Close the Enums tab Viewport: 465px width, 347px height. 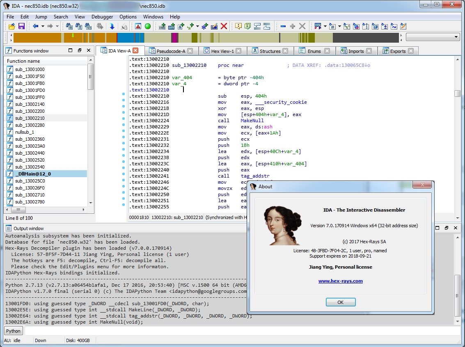click(x=327, y=51)
